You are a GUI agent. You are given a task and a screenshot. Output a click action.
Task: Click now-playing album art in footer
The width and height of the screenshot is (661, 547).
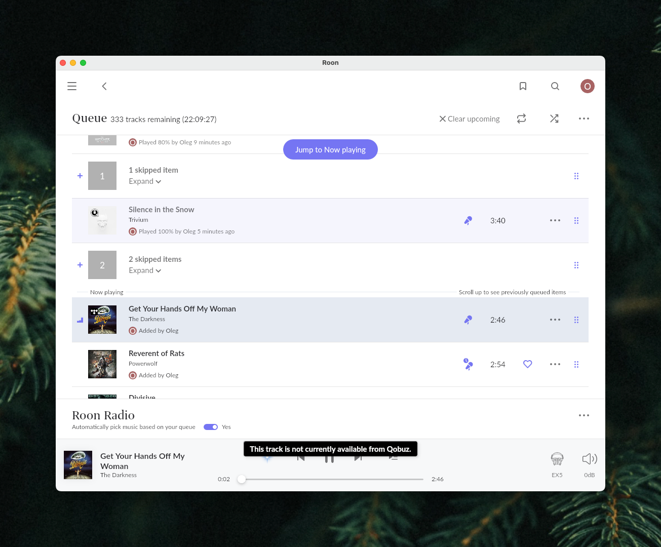coord(78,465)
